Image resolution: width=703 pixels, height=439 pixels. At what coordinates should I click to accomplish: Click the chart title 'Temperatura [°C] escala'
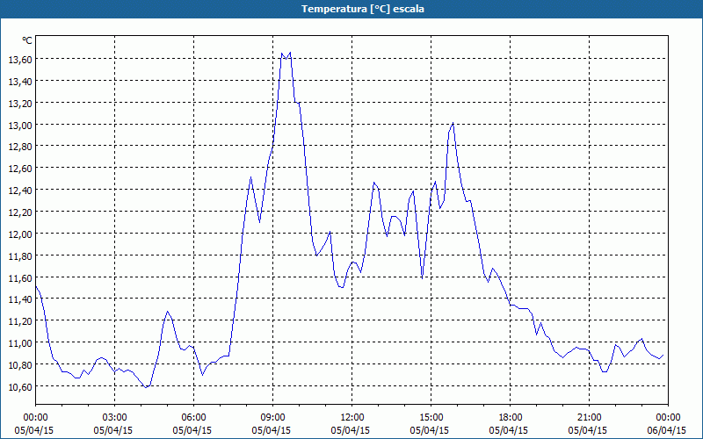click(363, 9)
